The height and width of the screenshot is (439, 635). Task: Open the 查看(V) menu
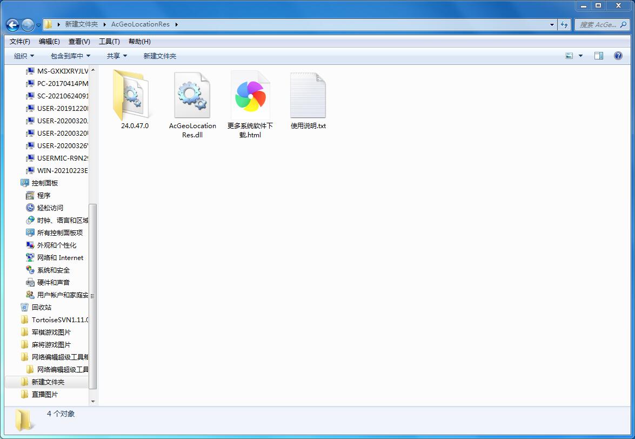pyautogui.click(x=79, y=41)
